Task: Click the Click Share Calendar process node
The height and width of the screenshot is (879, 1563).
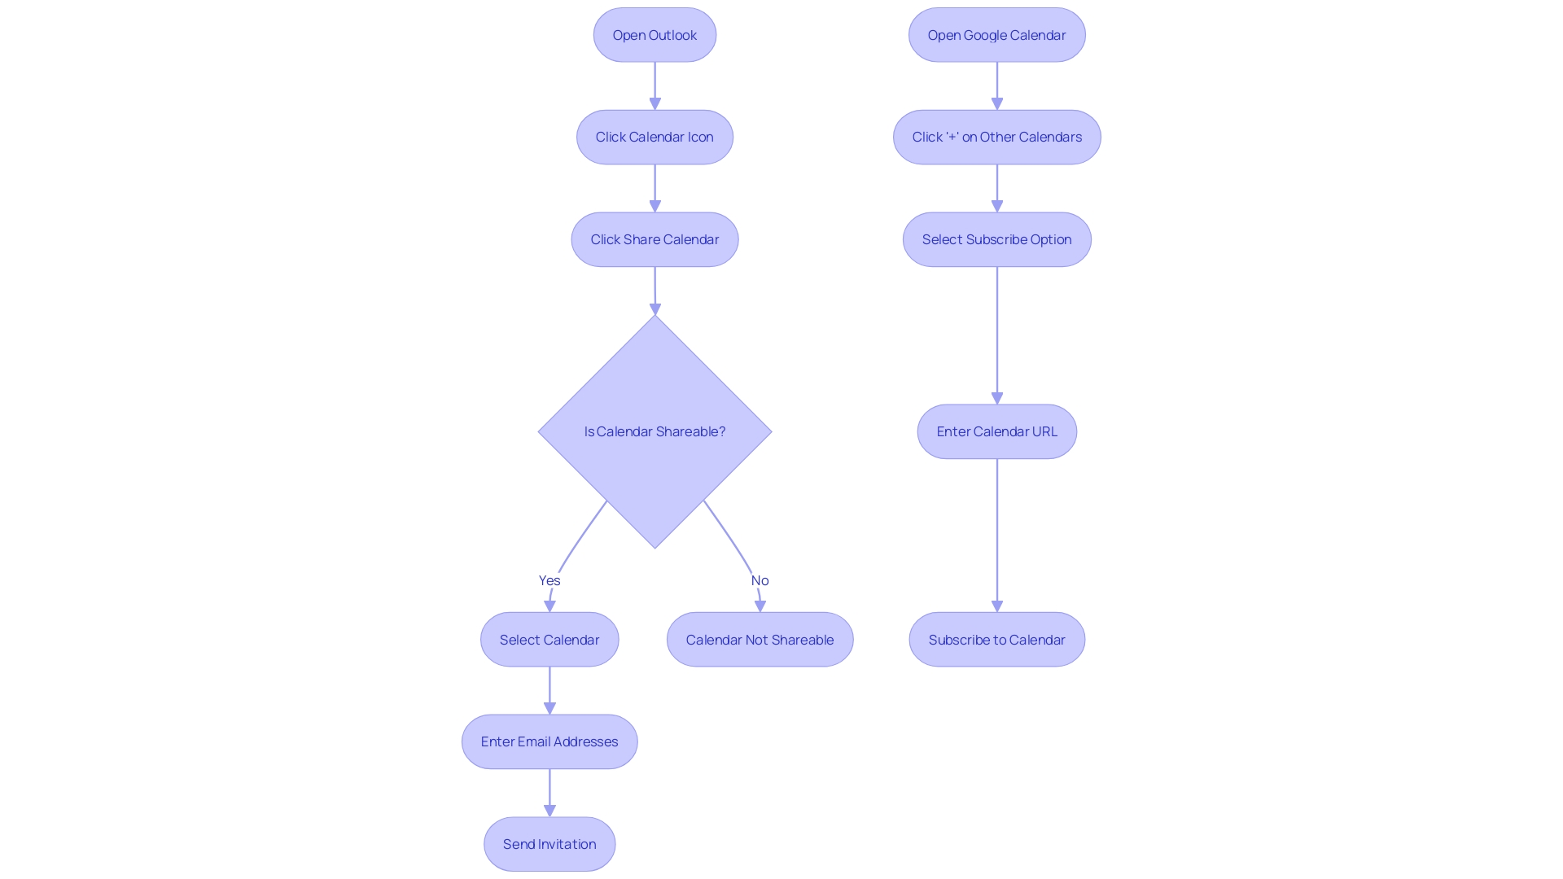Action: coord(655,238)
